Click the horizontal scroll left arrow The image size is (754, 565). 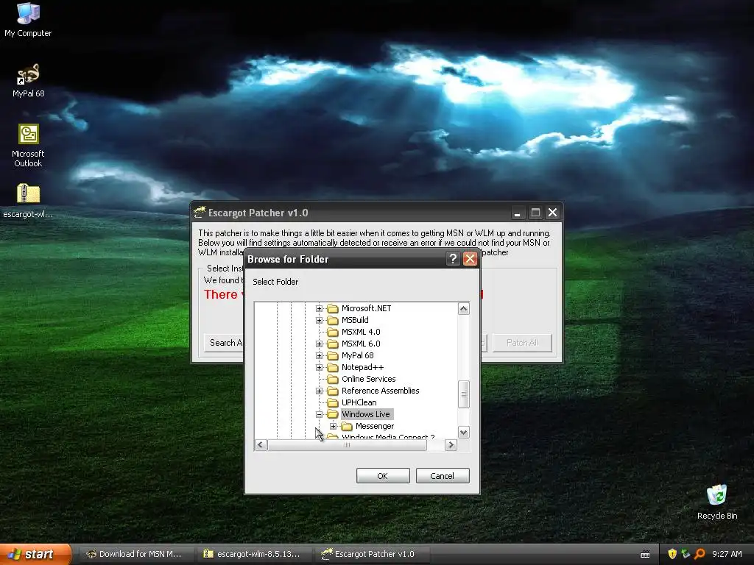(261, 445)
